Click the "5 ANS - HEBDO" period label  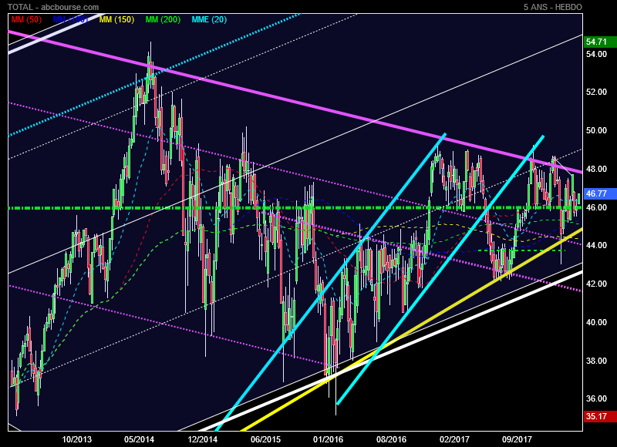[552, 7]
